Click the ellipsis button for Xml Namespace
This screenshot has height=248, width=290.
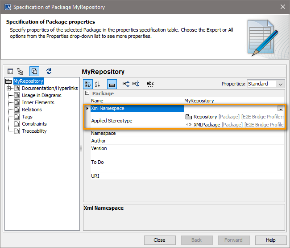(x=280, y=108)
